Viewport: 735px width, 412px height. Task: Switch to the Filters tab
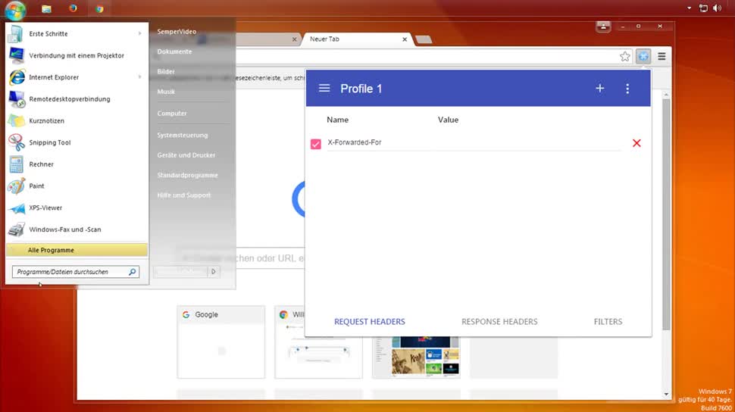coord(608,322)
